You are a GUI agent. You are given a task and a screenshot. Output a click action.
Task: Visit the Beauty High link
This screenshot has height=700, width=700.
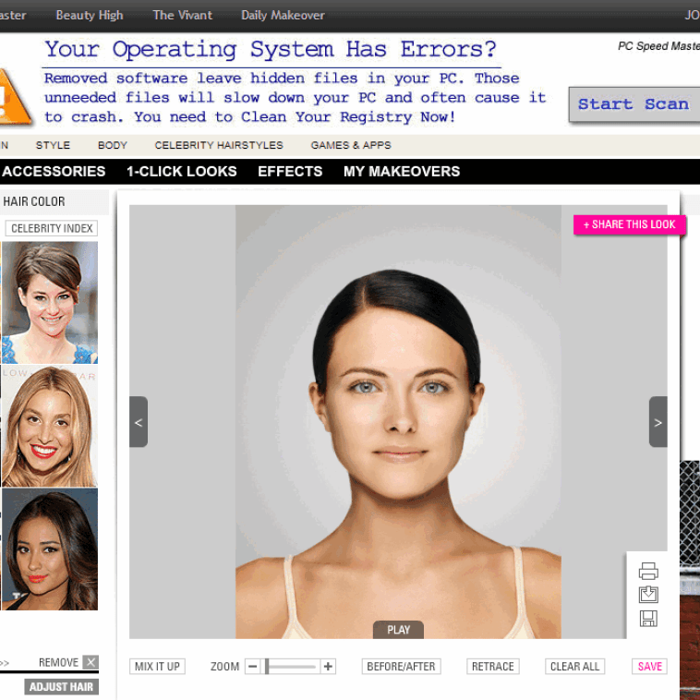[90, 15]
